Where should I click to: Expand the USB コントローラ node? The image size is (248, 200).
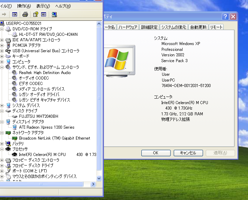coord(2,51)
